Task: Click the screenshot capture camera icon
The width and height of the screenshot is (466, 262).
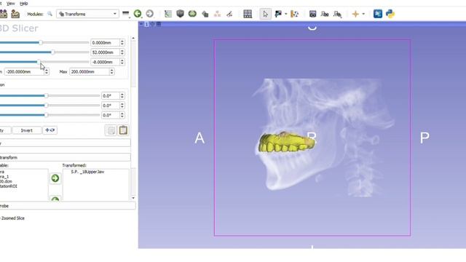Action: coord(312,14)
